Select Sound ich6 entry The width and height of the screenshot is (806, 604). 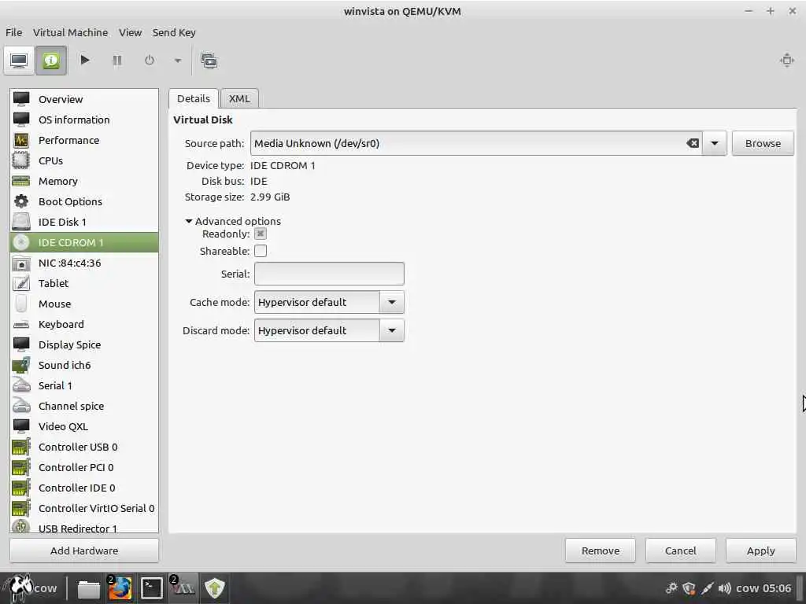83,365
